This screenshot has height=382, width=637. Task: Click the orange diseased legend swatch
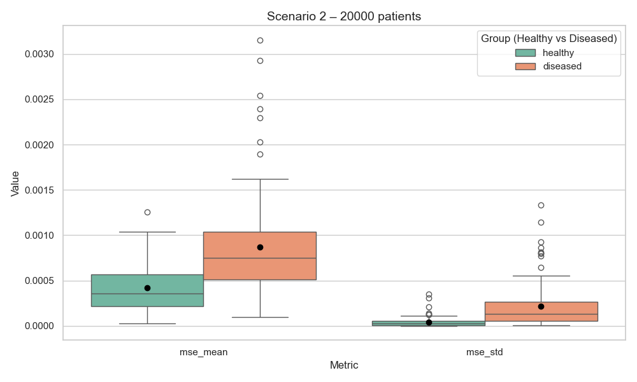(x=526, y=66)
